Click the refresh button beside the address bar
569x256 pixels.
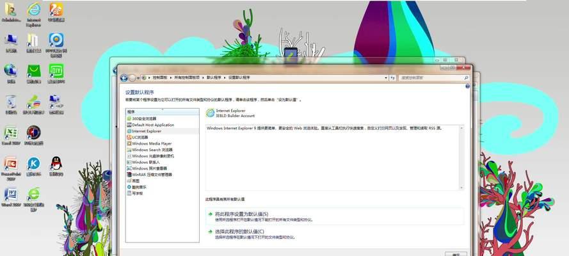tap(392, 77)
